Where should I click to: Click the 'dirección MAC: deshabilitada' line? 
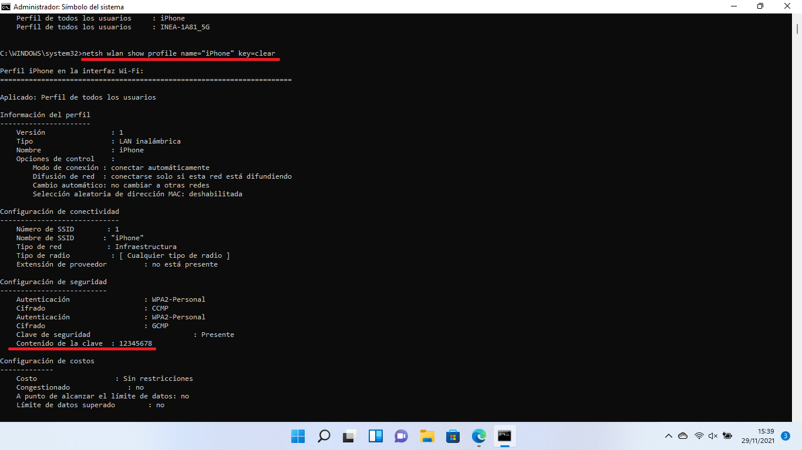click(137, 194)
